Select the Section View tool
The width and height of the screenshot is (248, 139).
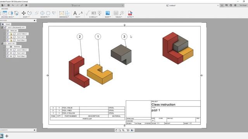(x=16, y=13)
